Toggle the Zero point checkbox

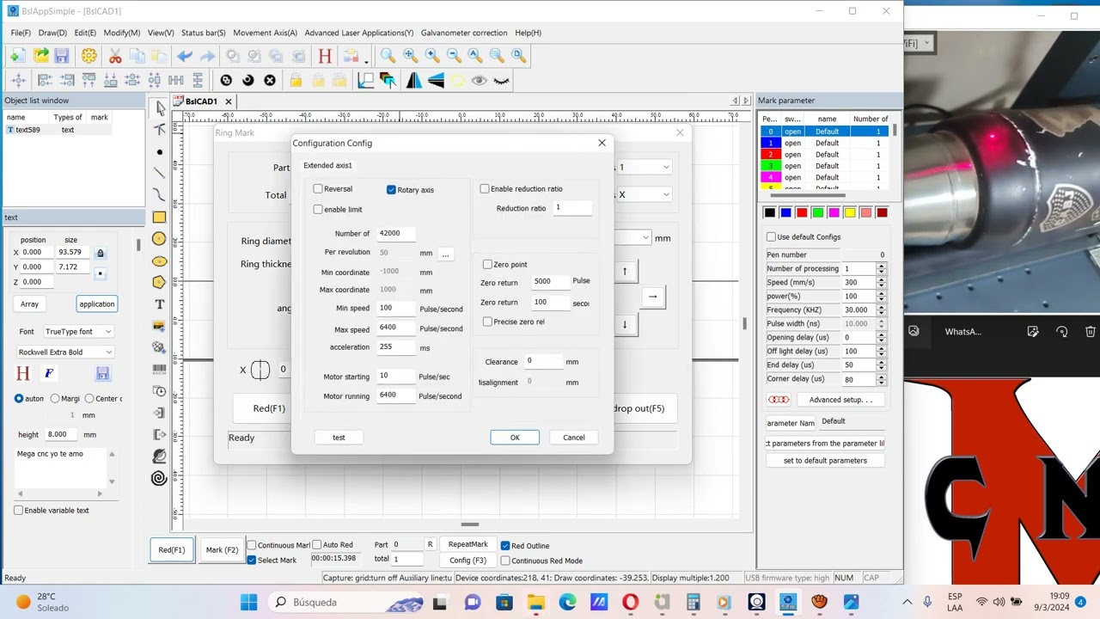(x=487, y=265)
